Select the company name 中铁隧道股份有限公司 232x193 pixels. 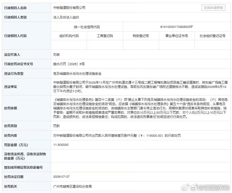coord(69,8)
